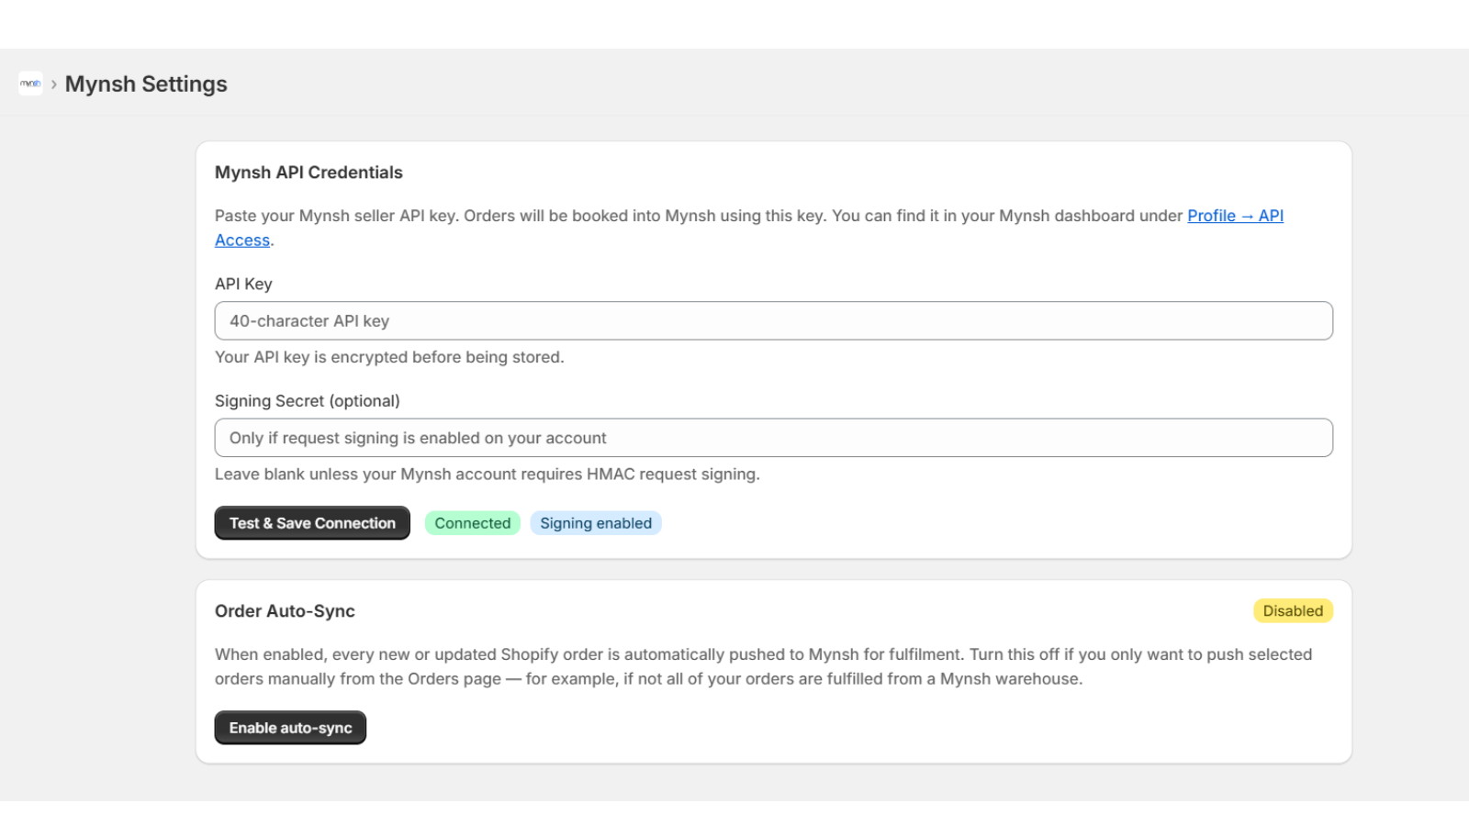This screenshot has width=1469, height=826.
Task: Click the Connected status badge
Action: (x=473, y=523)
